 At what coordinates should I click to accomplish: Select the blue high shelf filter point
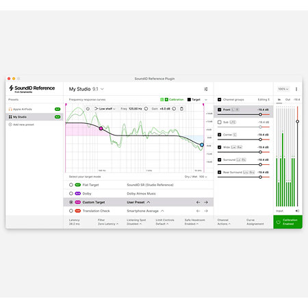pos(202,145)
